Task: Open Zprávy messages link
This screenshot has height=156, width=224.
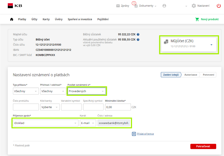Action: pyautogui.click(x=125, y=6)
